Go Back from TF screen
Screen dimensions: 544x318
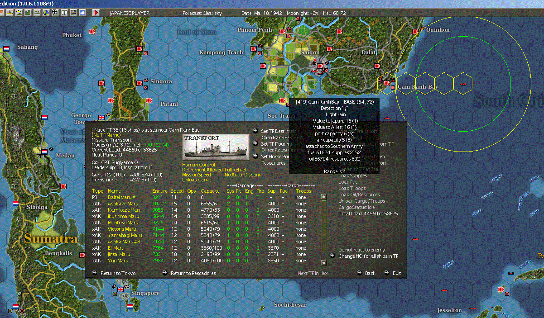(370, 273)
